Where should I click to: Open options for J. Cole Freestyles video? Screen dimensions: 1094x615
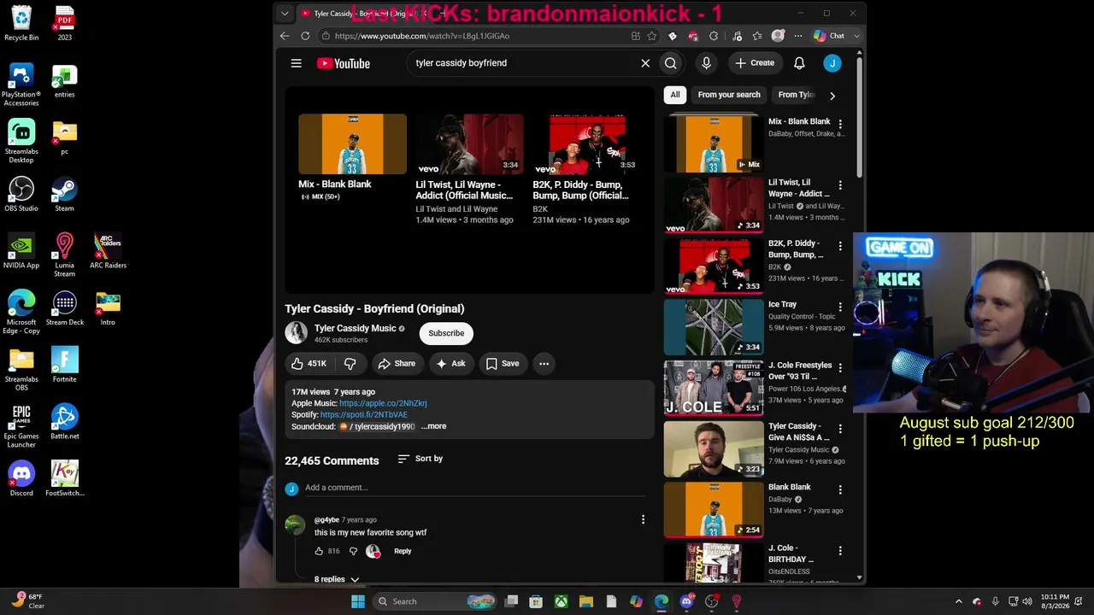840,367
